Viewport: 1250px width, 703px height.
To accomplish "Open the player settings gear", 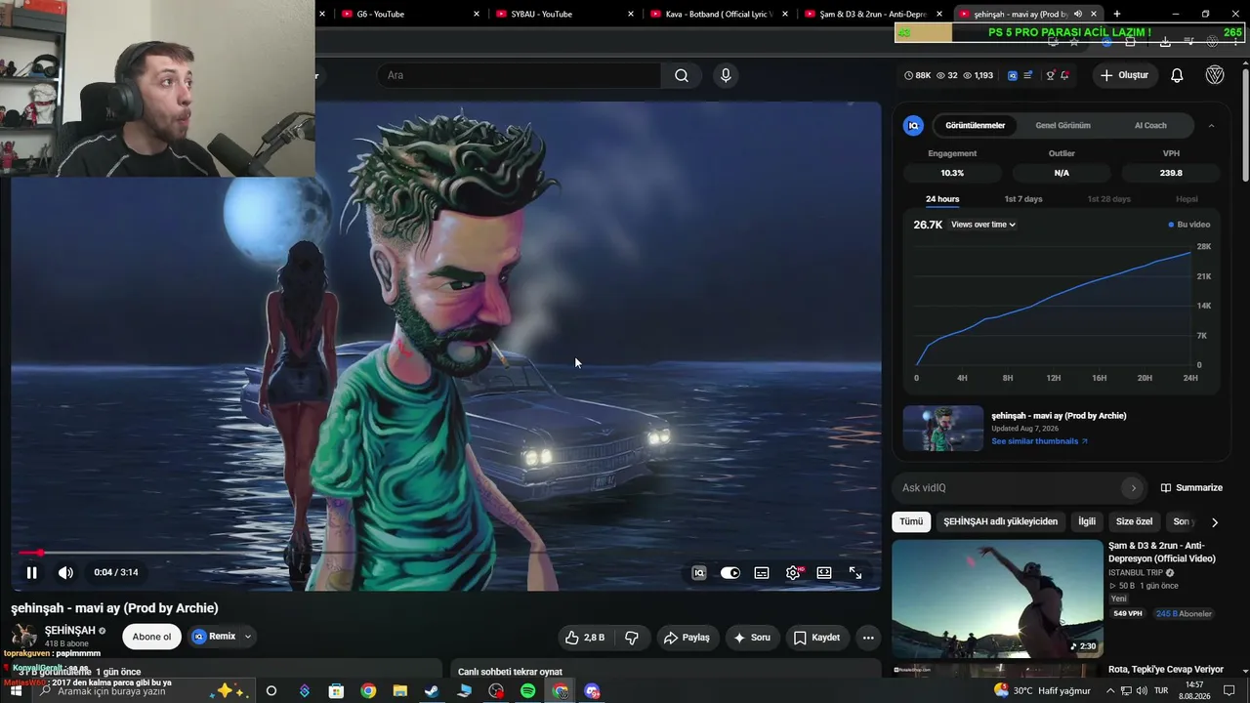I will point(793,573).
